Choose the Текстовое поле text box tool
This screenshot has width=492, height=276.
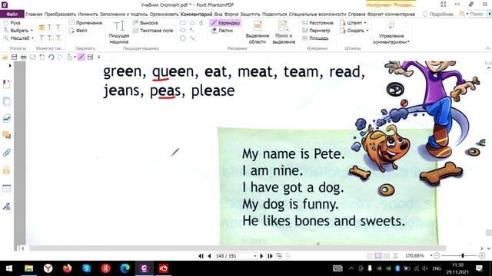tap(153, 31)
